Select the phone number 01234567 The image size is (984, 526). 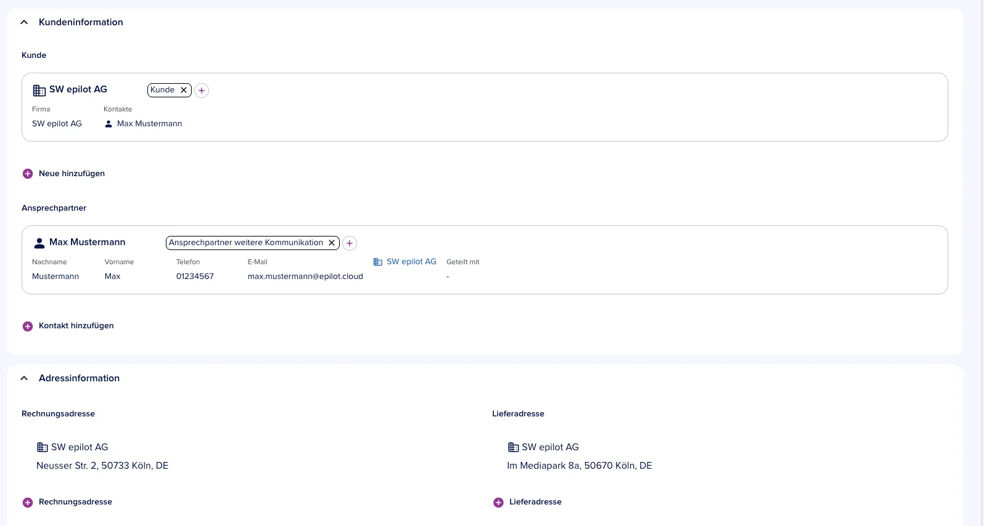[x=195, y=277]
